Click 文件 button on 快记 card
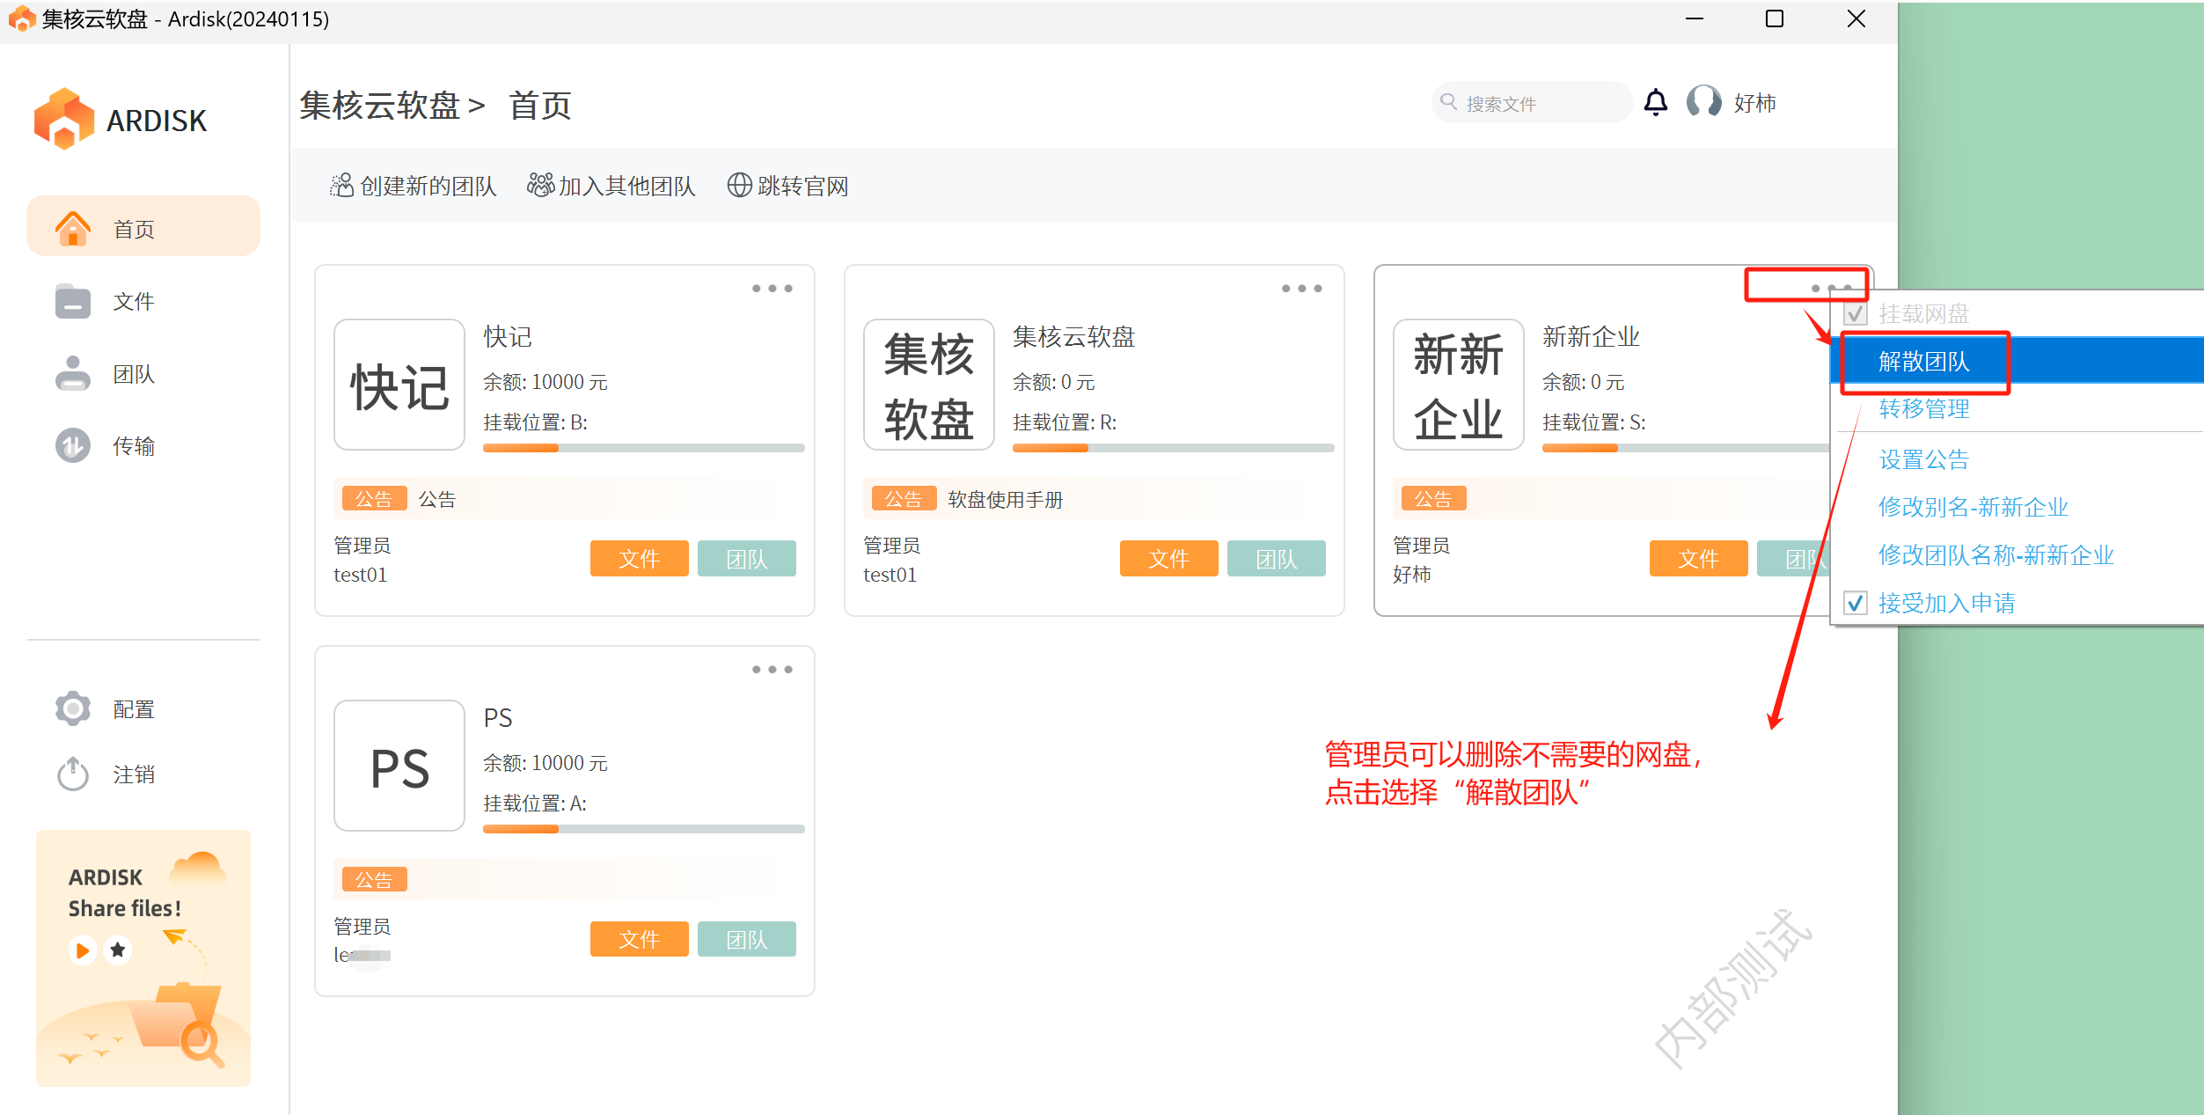2204x1115 pixels. pyautogui.click(x=639, y=559)
